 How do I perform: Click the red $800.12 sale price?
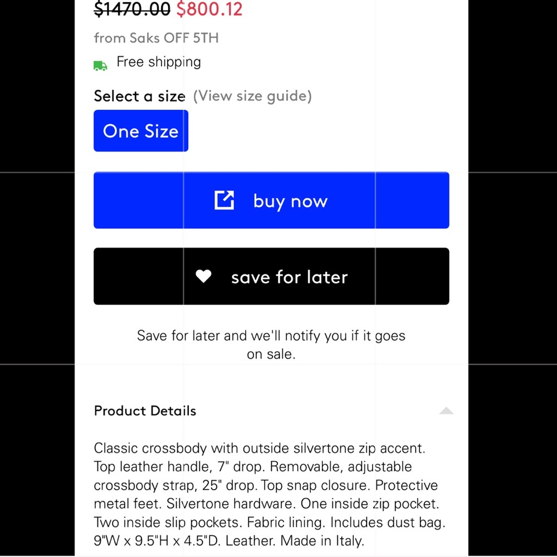tap(209, 9)
